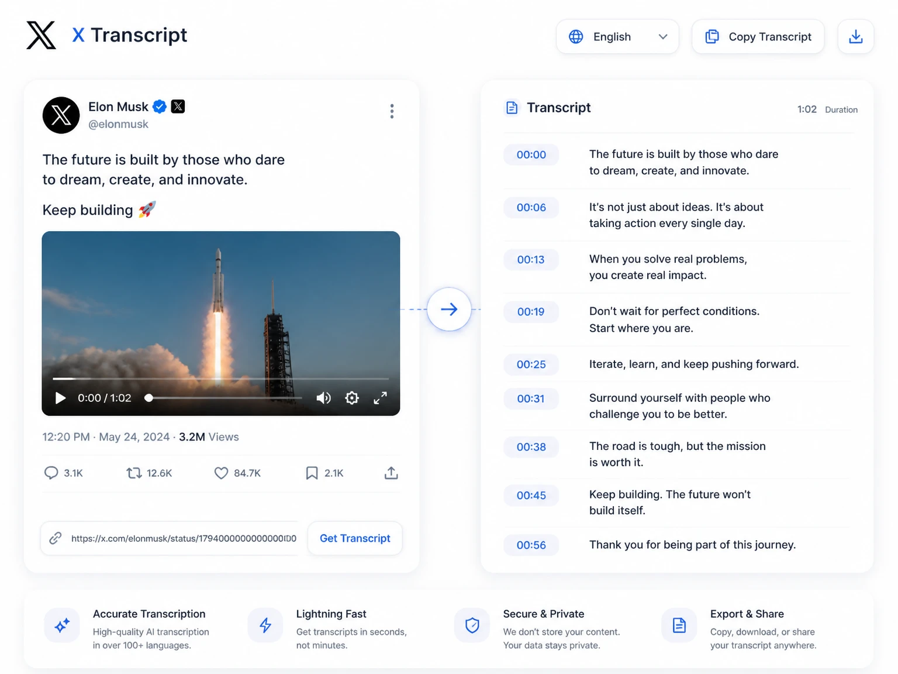
Task: Click the circular arrow button
Action: [x=449, y=309]
